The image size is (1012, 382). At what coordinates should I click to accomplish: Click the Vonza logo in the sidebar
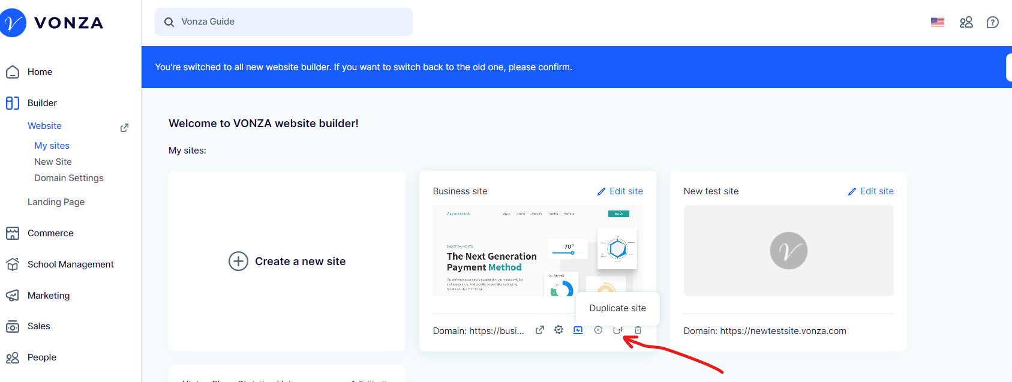[52, 23]
